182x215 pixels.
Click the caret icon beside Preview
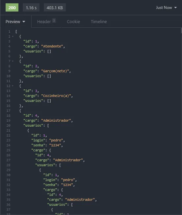24,22
